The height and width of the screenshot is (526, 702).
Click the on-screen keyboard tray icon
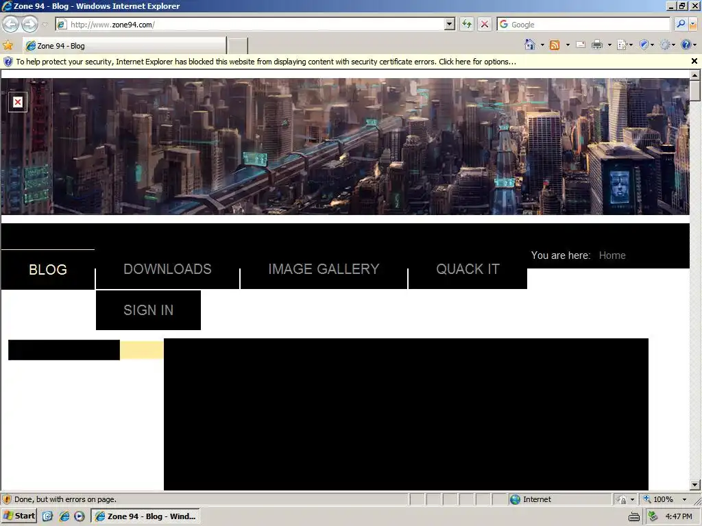click(634, 516)
